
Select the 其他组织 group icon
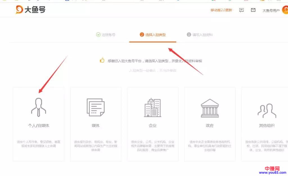[x=267, y=110]
